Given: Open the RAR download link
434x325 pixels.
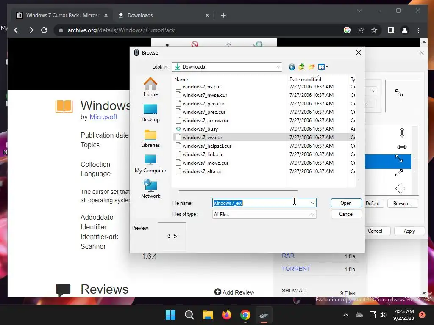Looking at the screenshot, I should coord(288,256).
